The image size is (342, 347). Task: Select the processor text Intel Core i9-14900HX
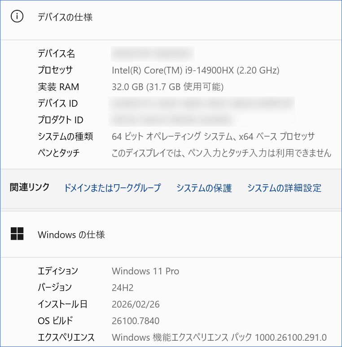[x=195, y=70]
